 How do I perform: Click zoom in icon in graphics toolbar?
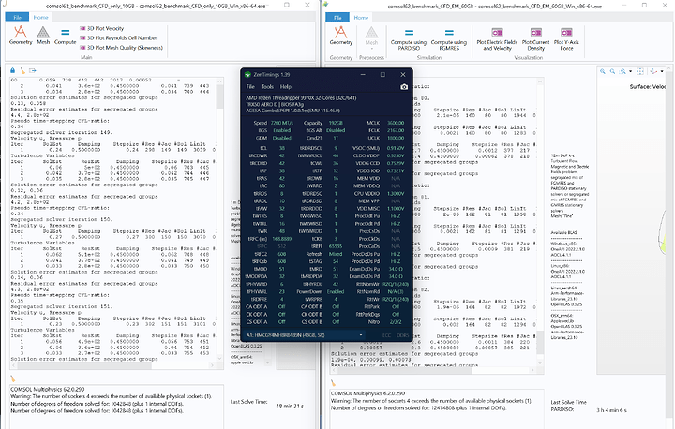tap(603, 71)
